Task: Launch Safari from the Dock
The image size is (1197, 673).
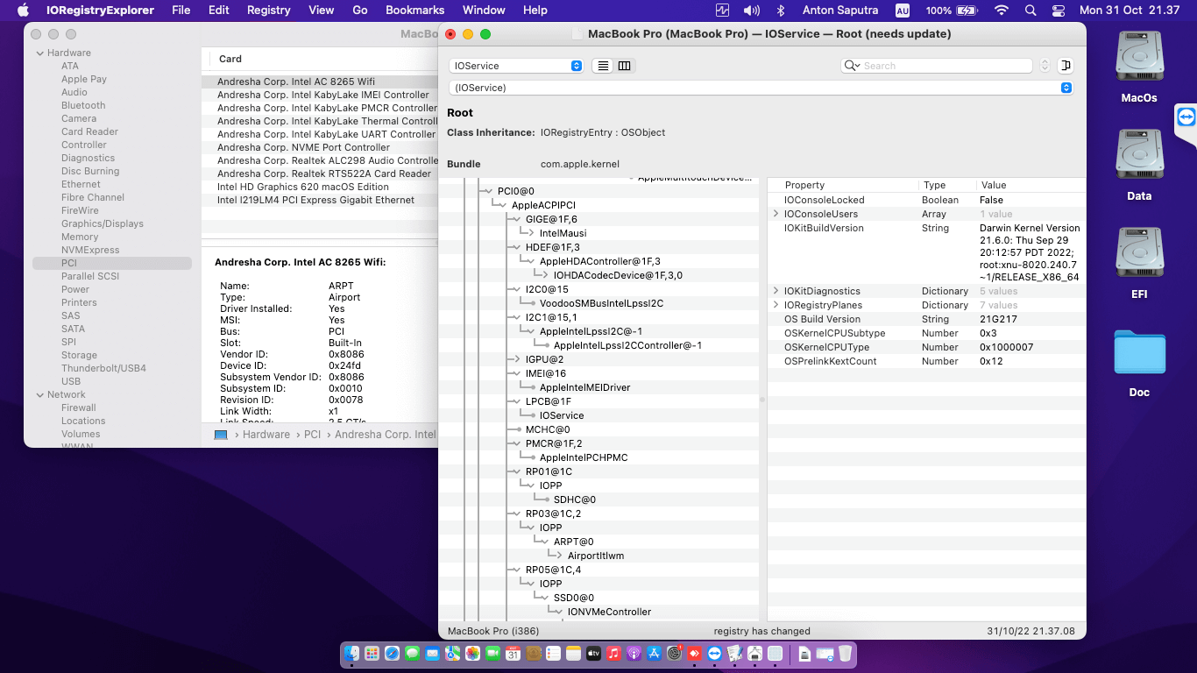Action: [x=392, y=654]
